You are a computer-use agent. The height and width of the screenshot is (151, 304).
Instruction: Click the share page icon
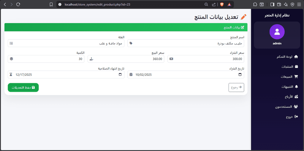(x=214, y=4)
